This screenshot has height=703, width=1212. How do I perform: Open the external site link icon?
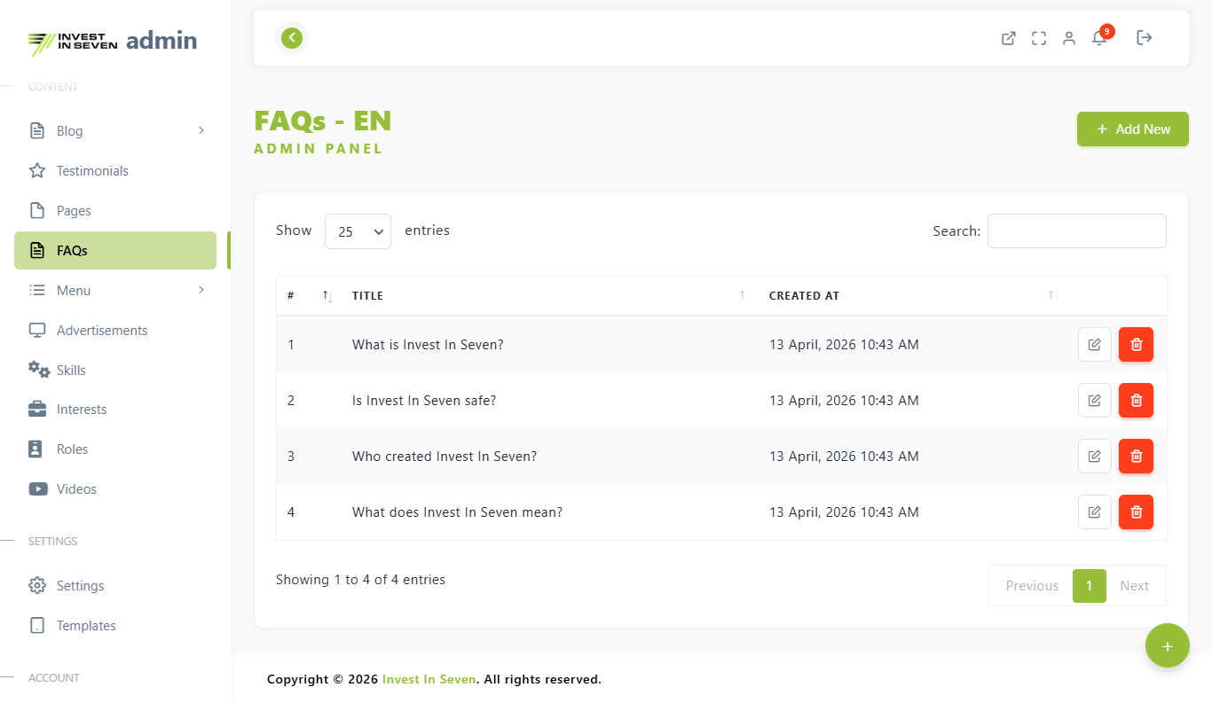tap(1009, 38)
